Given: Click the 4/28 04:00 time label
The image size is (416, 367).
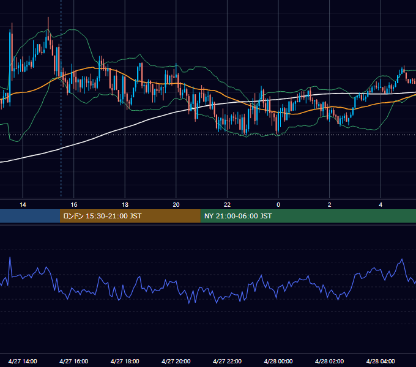Looking at the screenshot, I should (381, 361).
